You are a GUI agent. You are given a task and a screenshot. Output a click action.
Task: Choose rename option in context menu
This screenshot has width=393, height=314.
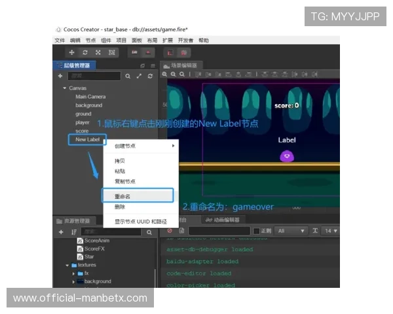(x=137, y=196)
